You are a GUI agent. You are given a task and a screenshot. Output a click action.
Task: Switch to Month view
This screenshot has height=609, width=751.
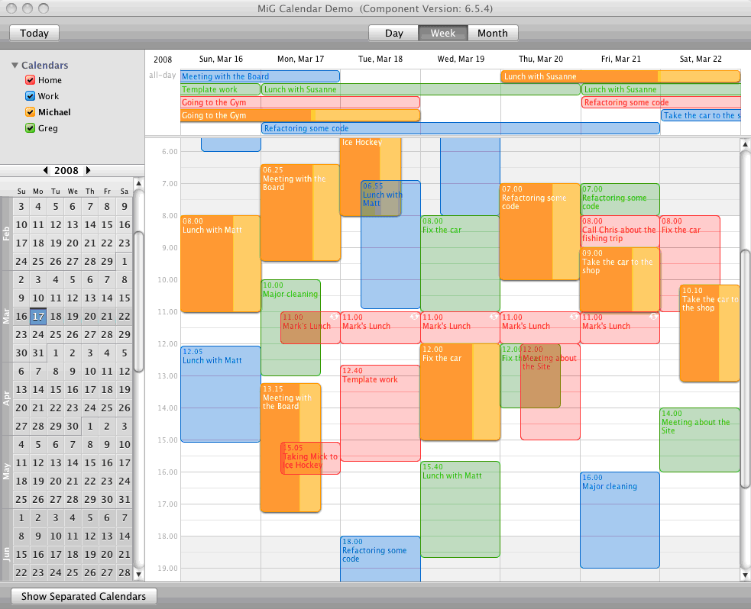(x=492, y=33)
